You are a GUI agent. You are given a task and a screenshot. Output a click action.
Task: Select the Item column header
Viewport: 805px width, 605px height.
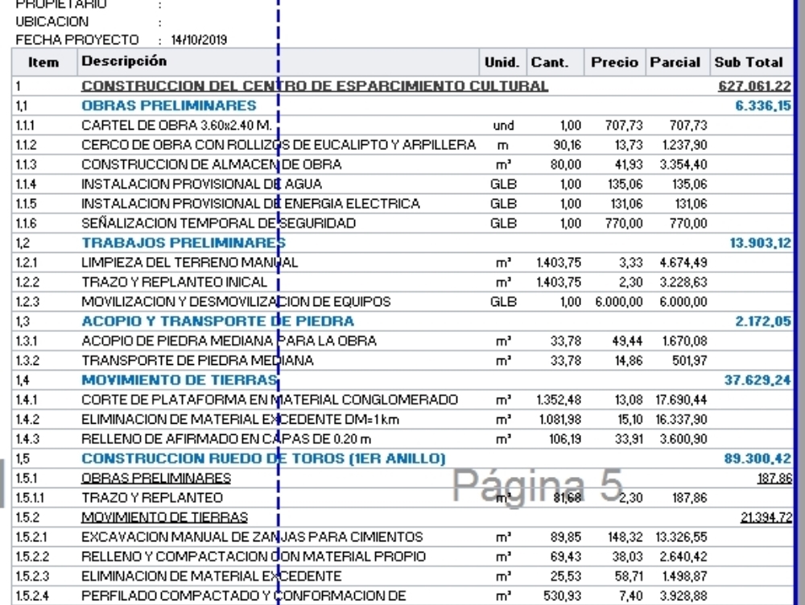point(43,62)
